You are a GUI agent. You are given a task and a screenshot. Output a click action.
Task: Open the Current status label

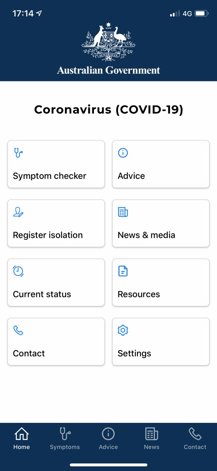pyautogui.click(x=42, y=294)
